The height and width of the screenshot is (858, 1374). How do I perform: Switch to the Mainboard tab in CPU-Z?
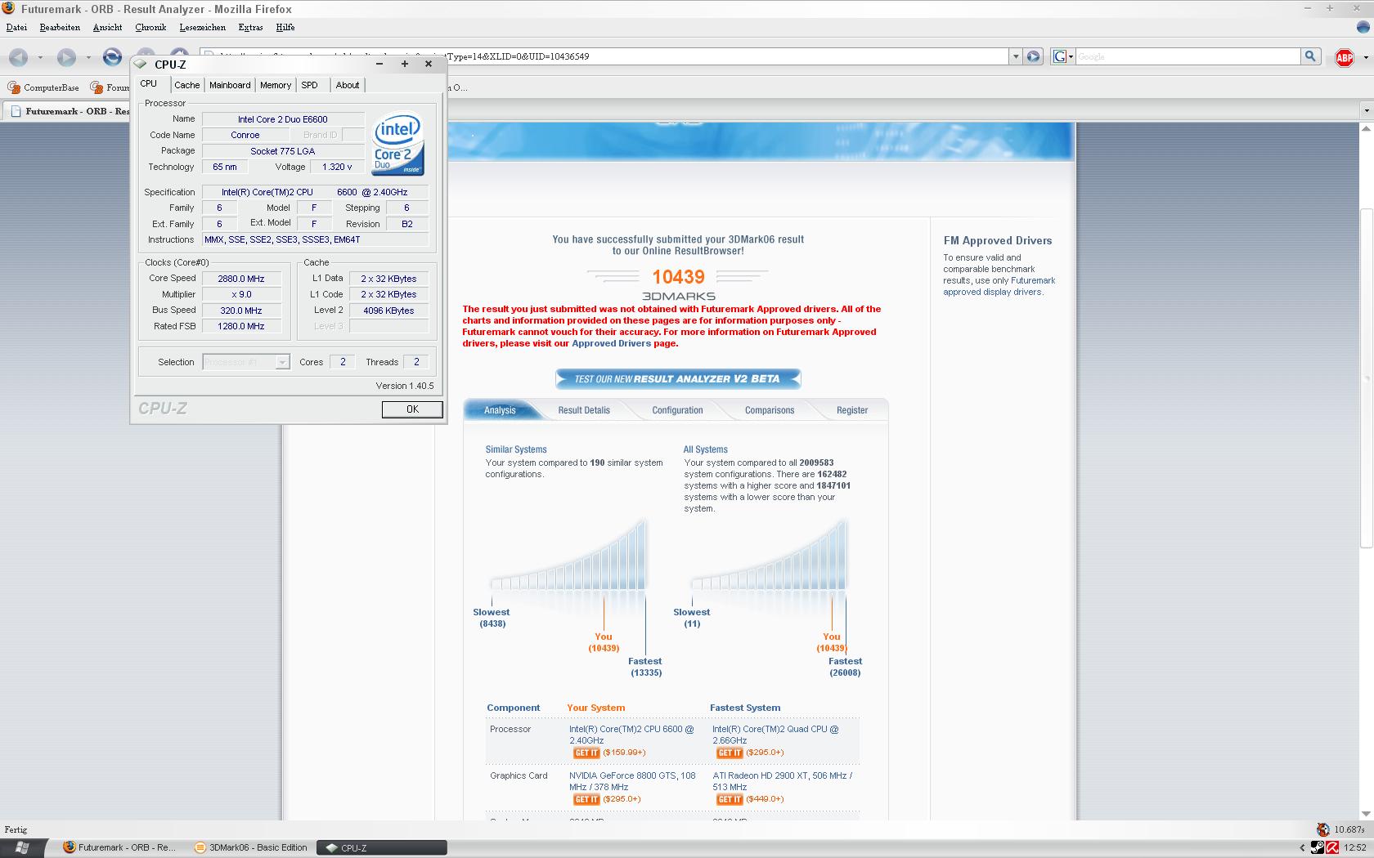(x=230, y=85)
